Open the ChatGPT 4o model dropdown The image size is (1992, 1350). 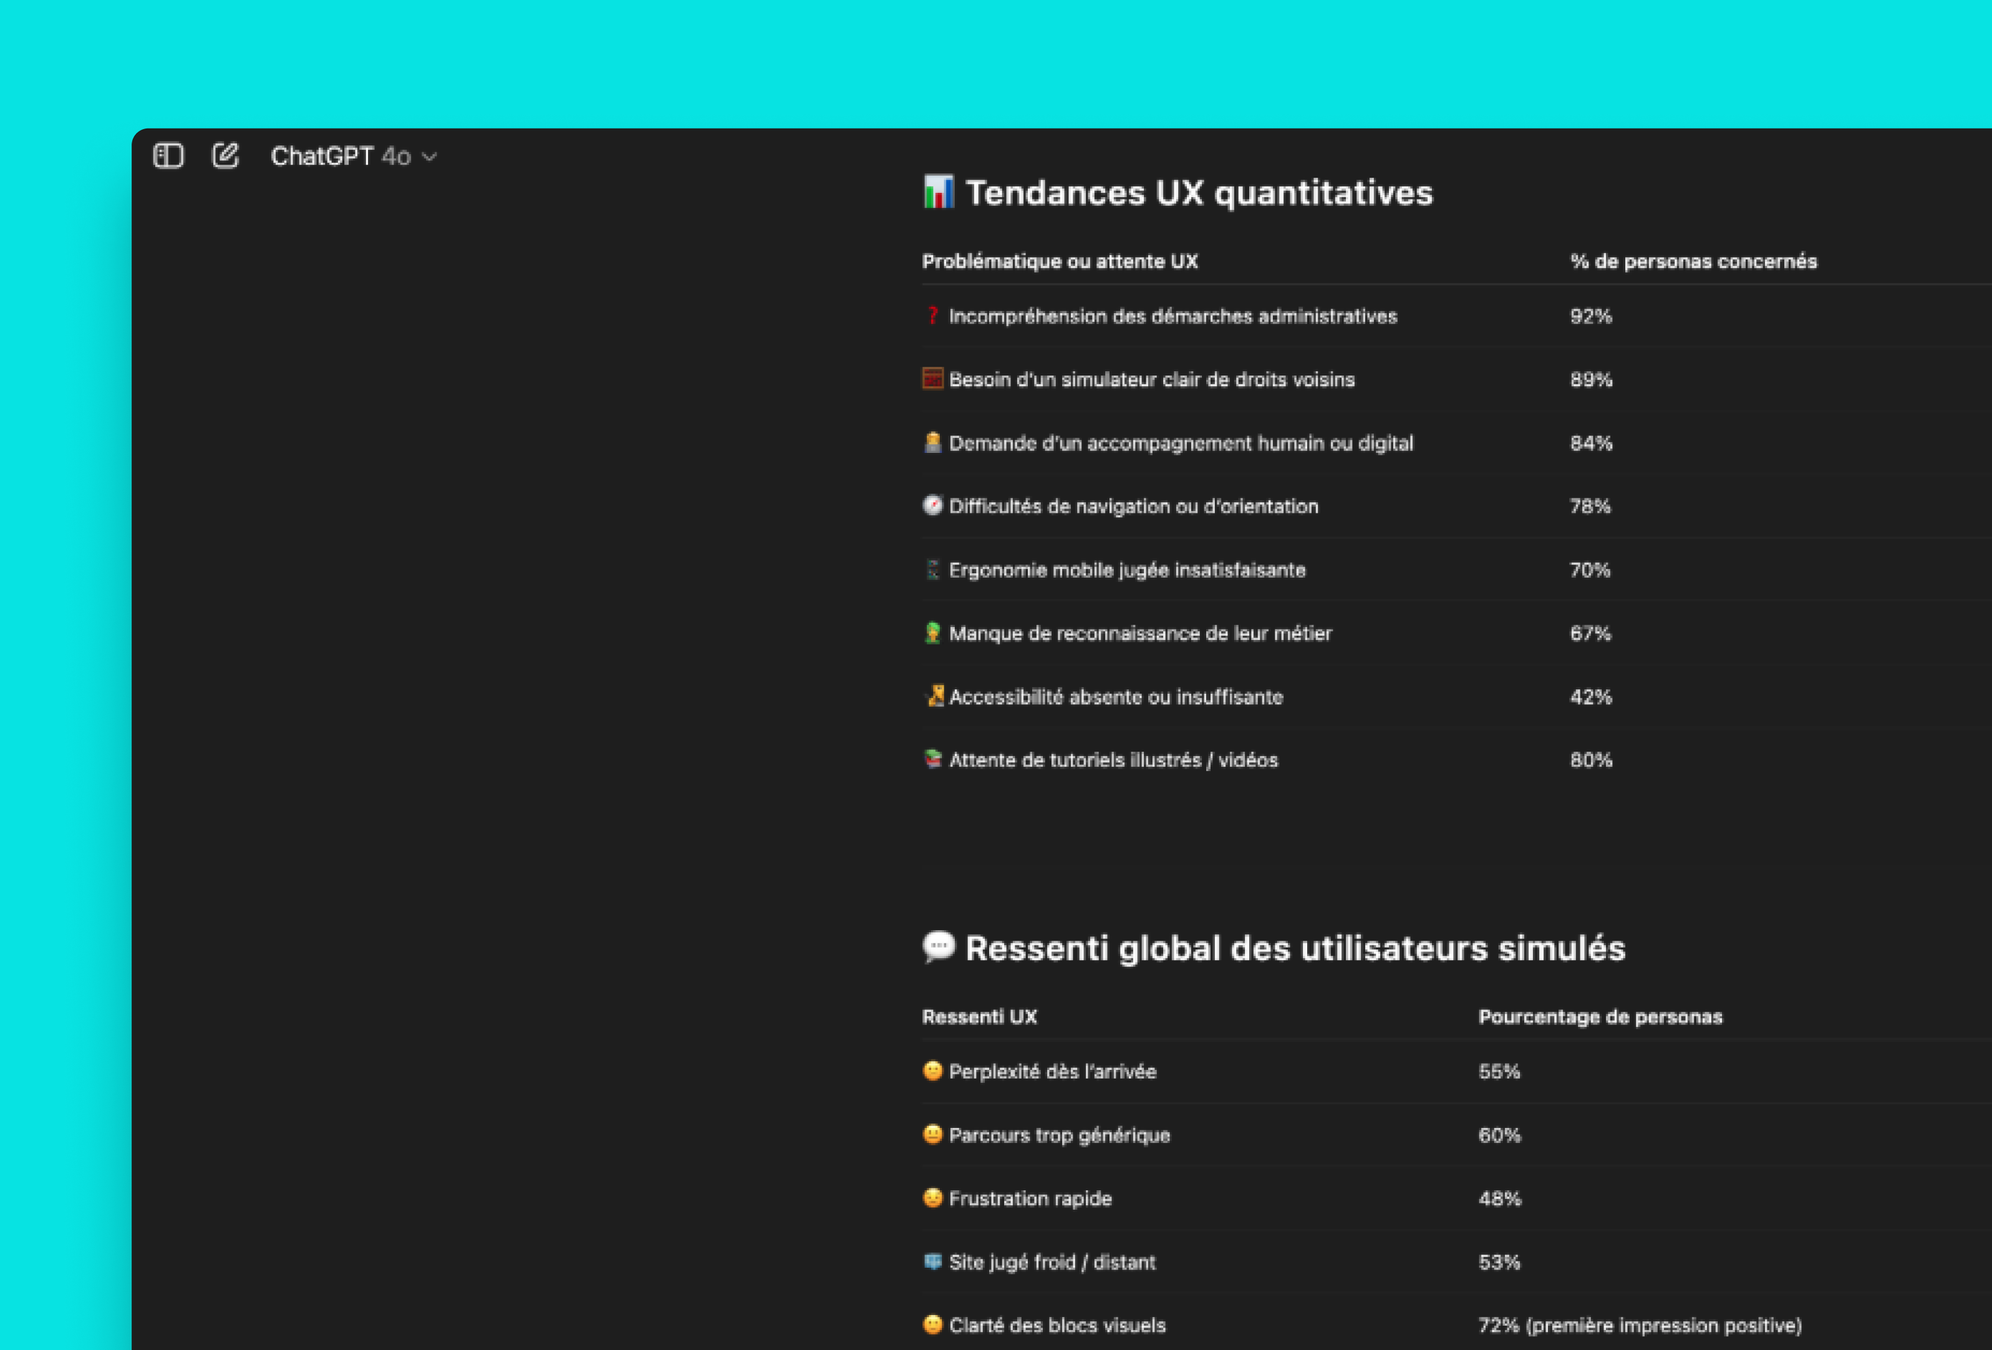[x=353, y=156]
